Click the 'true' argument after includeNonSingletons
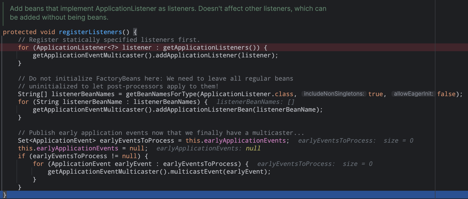The height and width of the screenshot is (199, 468). click(x=375, y=94)
